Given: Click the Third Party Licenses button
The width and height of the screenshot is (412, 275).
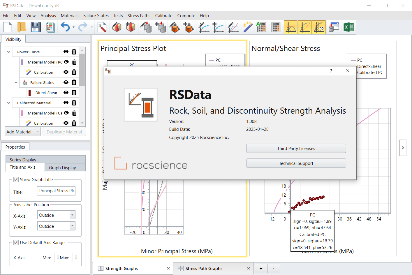Looking at the screenshot, I should click(296, 148).
